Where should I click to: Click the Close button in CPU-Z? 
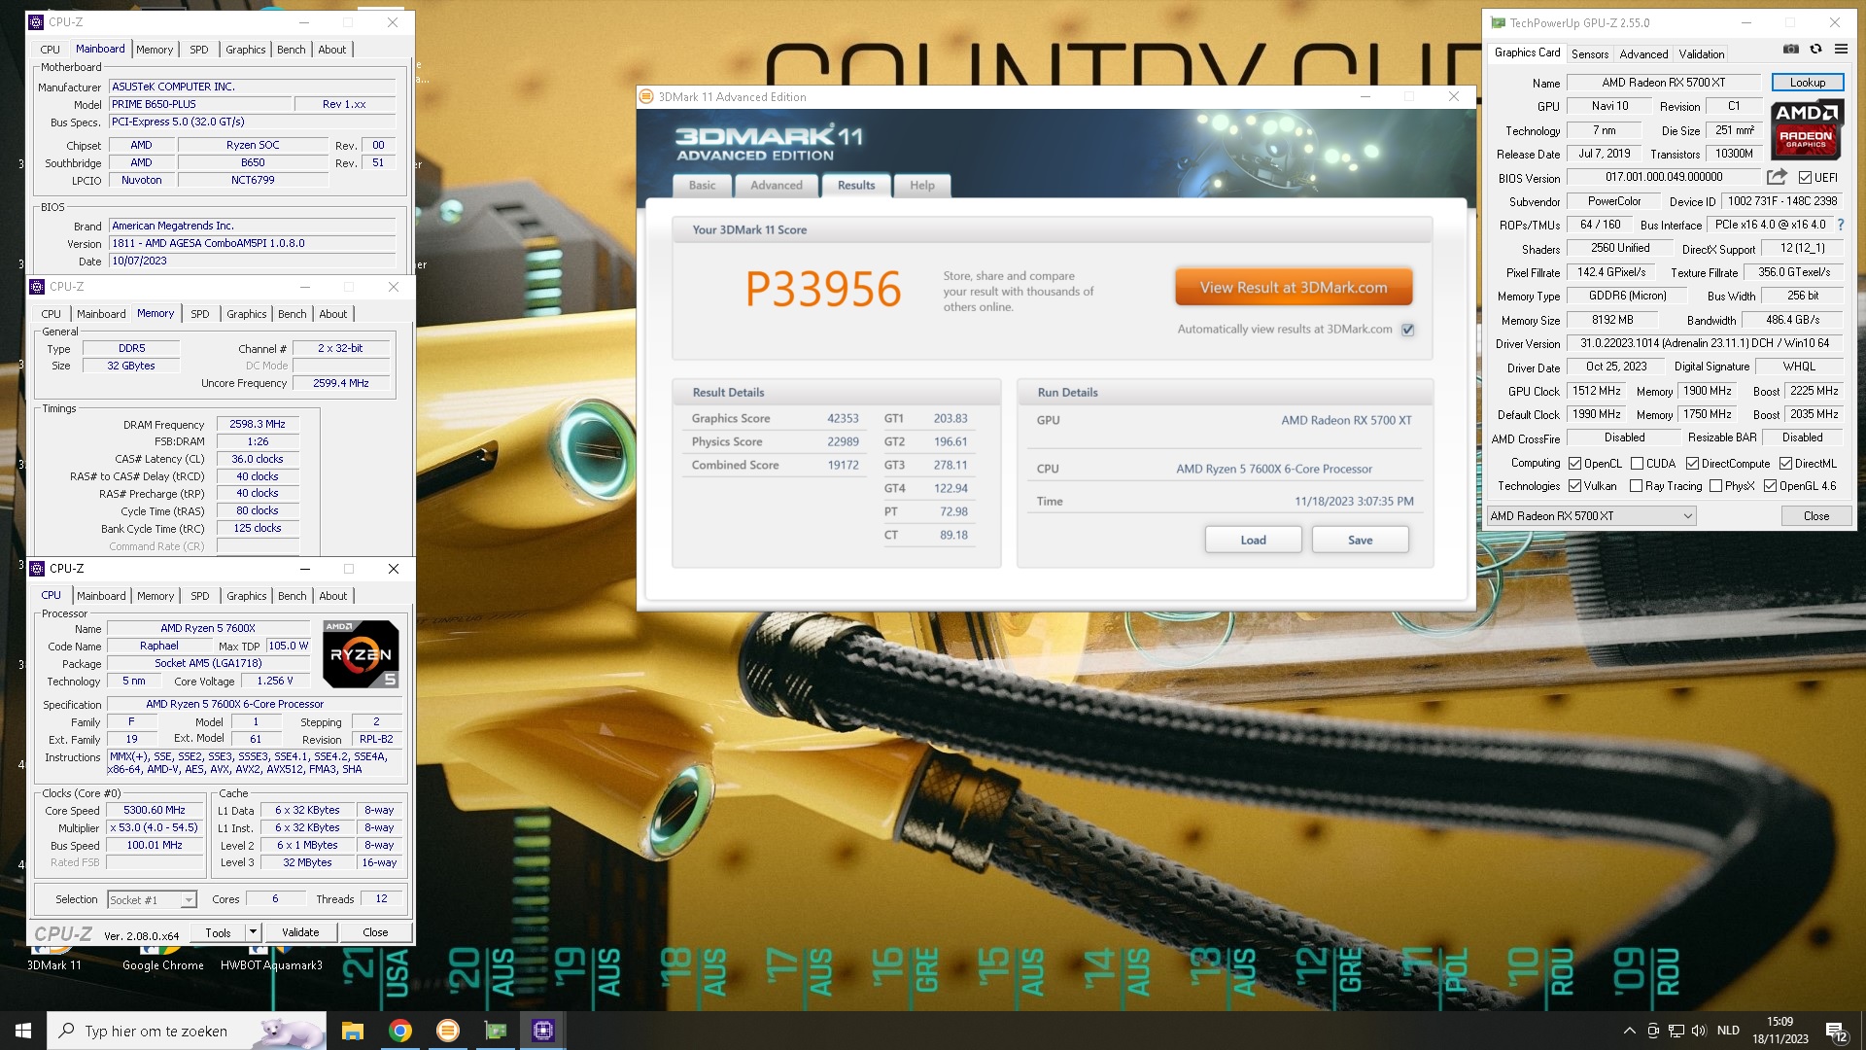coord(375,932)
